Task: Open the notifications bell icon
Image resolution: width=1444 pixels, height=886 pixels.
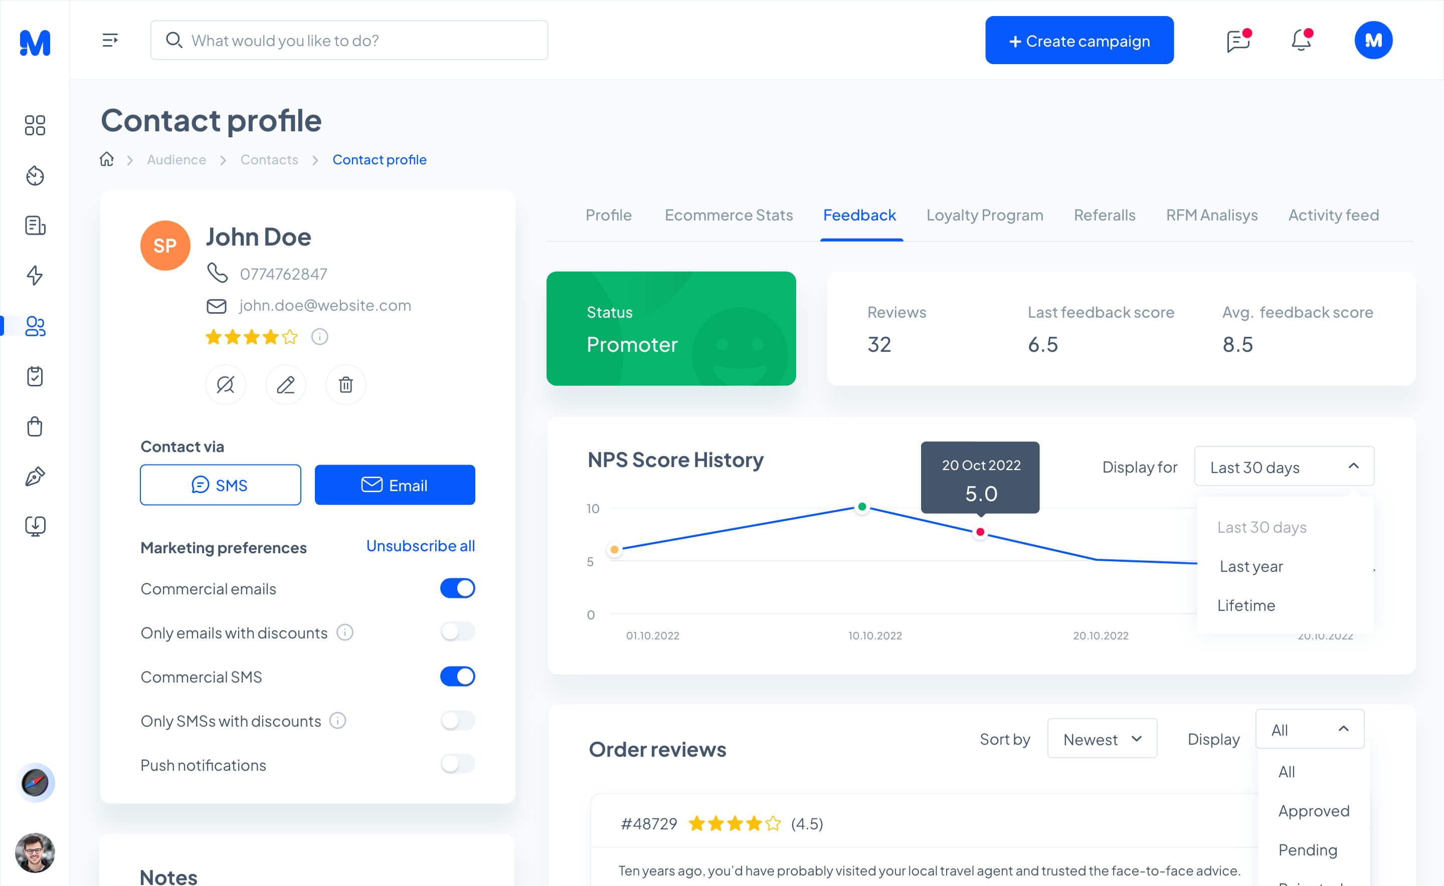Action: click(1302, 41)
